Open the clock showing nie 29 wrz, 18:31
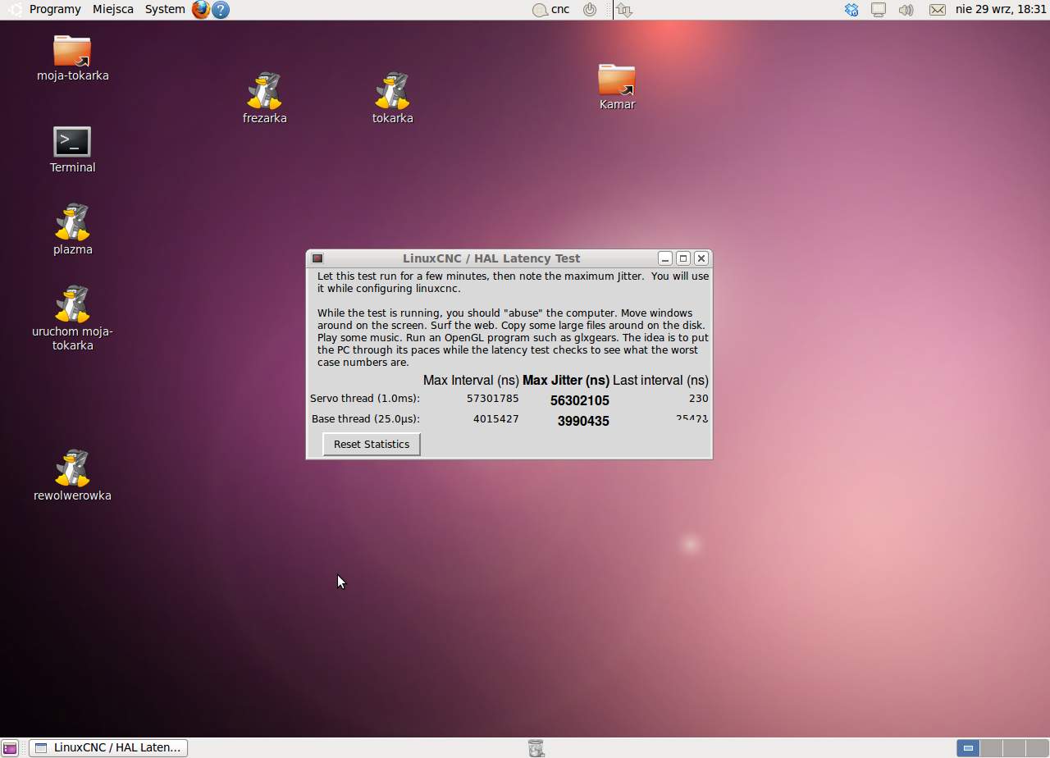The image size is (1050, 758). pyautogui.click(x=1001, y=9)
